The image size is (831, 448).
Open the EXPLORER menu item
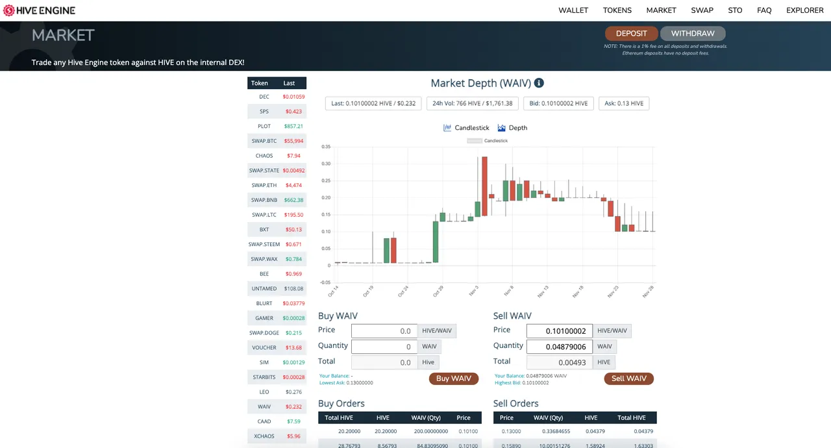pos(805,10)
